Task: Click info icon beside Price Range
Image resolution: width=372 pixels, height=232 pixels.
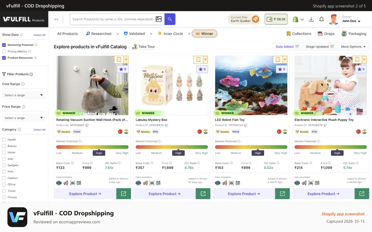Action: tap(24, 106)
